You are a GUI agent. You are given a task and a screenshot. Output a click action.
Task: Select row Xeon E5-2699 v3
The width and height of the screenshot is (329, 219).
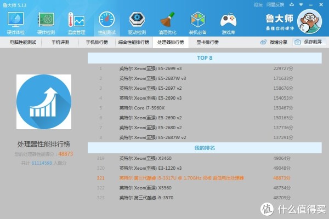tap(205, 68)
